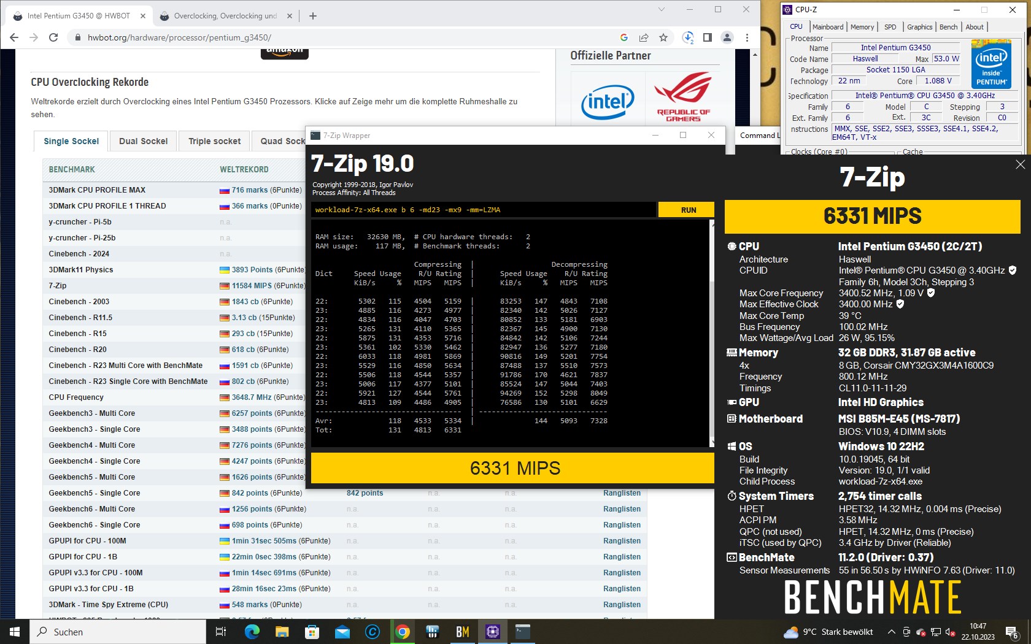Open Microsoft Store from taskbar
Screen dimensions: 1031x644
click(x=312, y=632)
